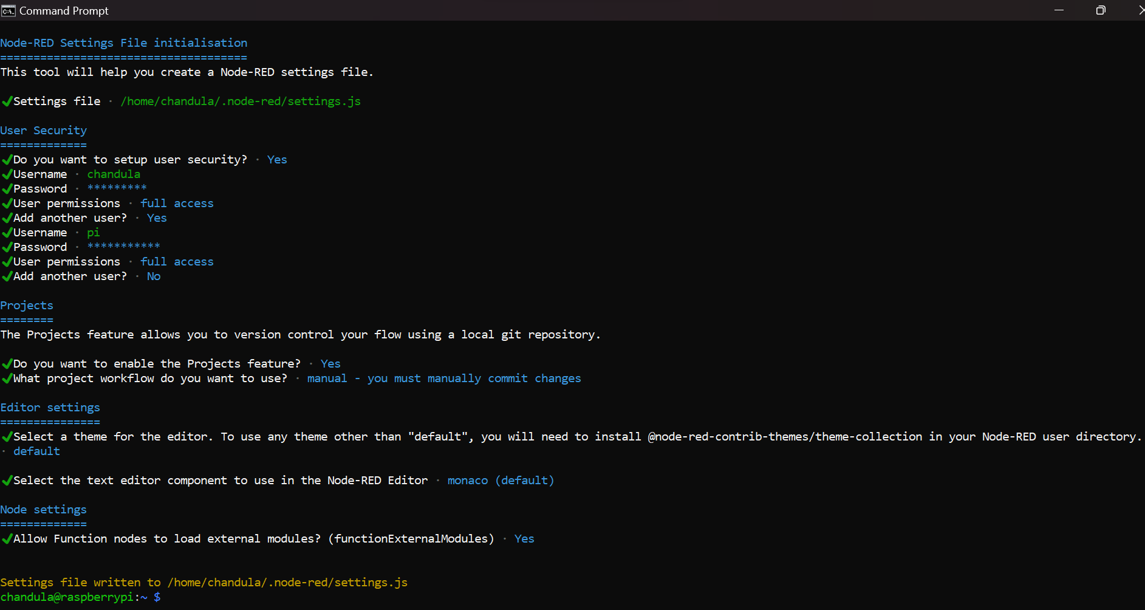Click the 'Settings file written to' yellow line
The height and width of the screenshot is (610, 1145).
[204, 582]
